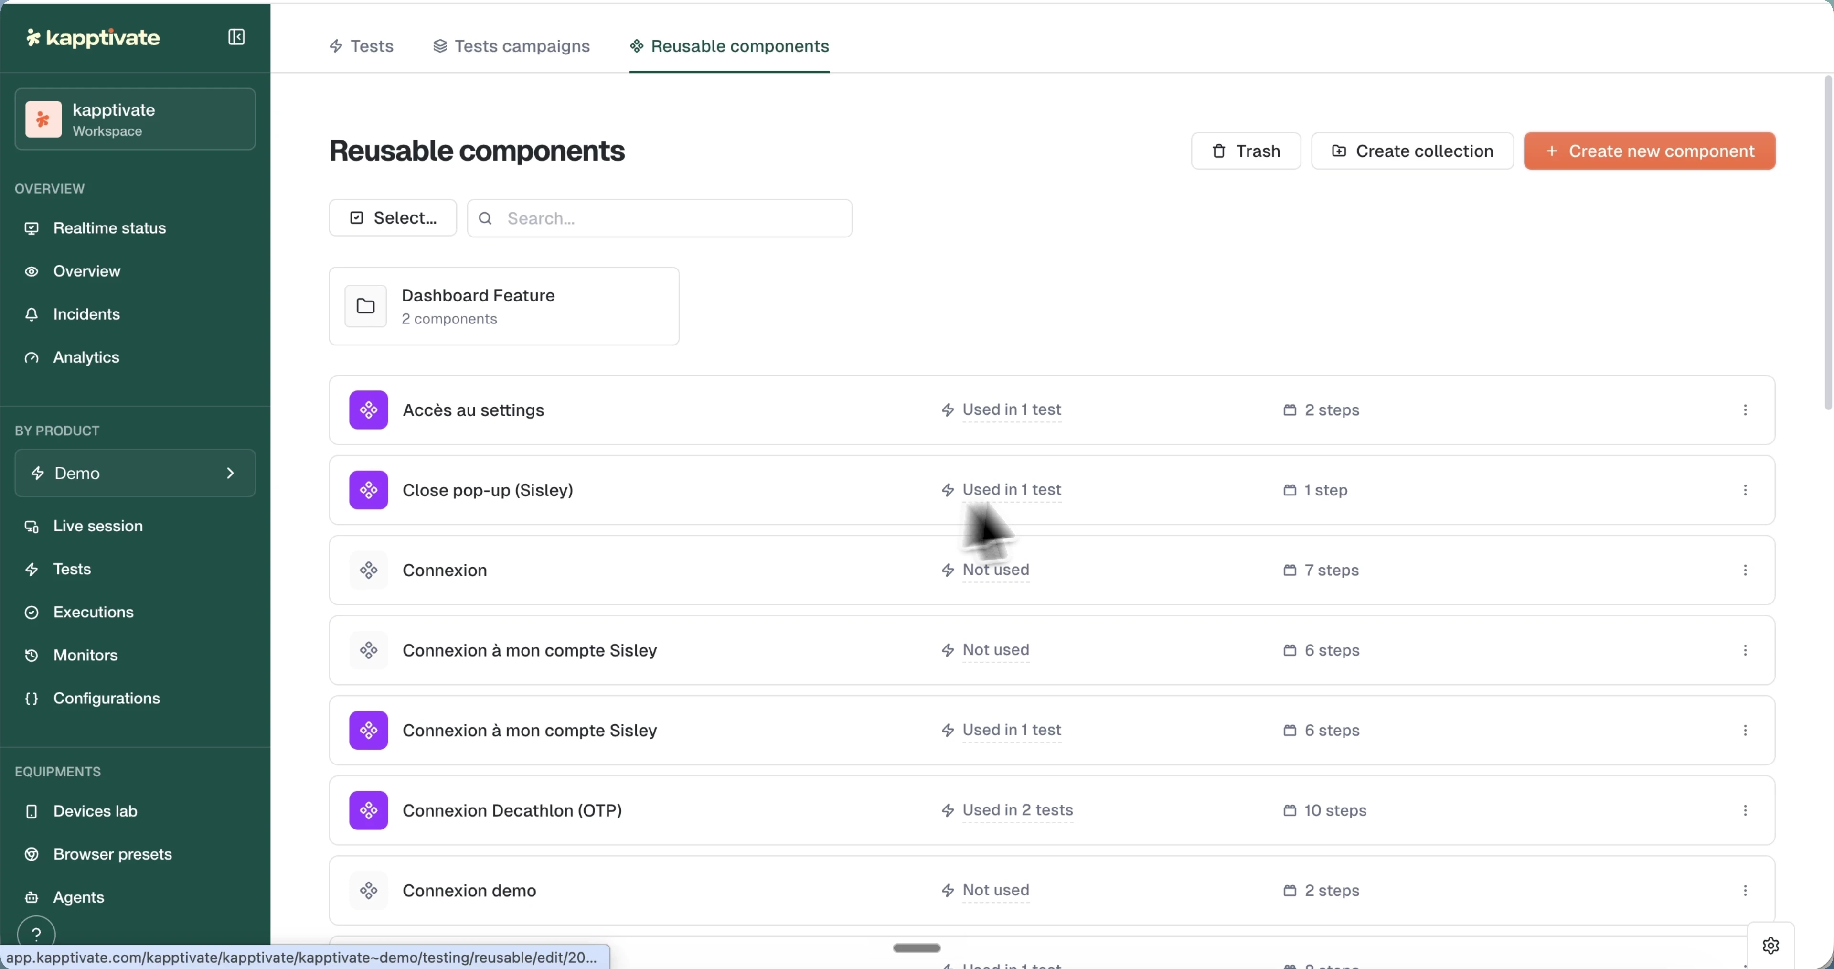The height and width of the screenshot is (969, 1834).
Task: Click 'Not used' in Connexion demo row
Action: 995,891
